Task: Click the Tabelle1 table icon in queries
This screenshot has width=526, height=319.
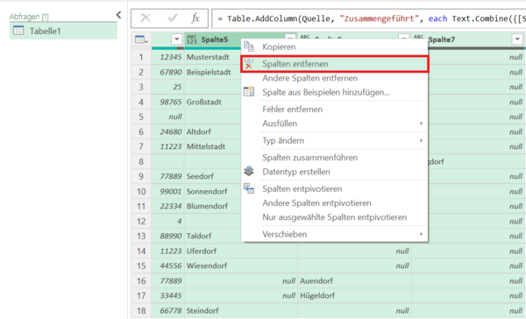Action: point(18,31)
